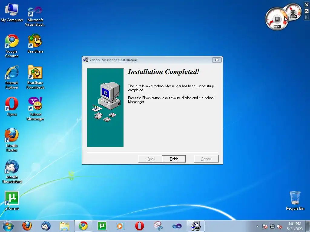Open BearShare Downloads folder icon
310x232 pixels.
(x=35, y=77)
